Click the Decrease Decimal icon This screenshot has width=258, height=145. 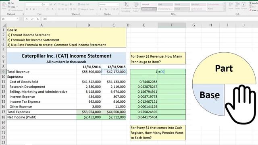point(117,9)
